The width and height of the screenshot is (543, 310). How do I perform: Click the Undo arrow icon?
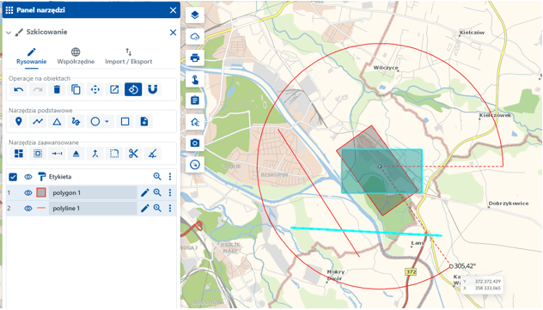pyautogui.click(x=19, y=89)
